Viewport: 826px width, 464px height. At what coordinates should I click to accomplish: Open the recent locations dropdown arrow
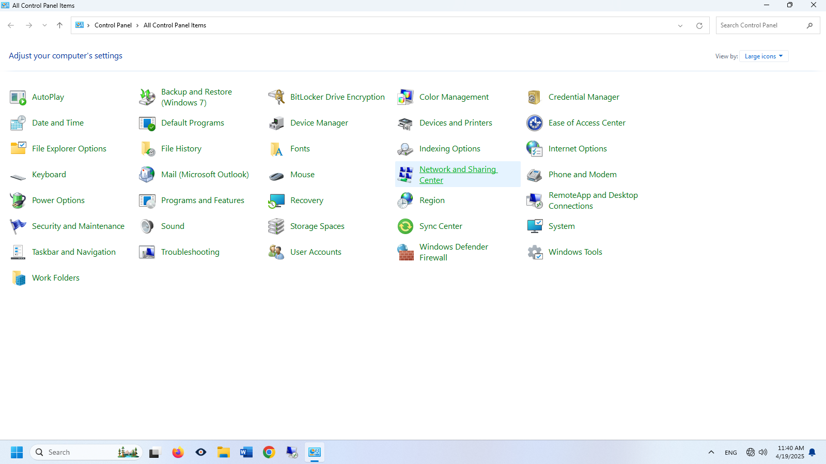click(x=44, y=25)
